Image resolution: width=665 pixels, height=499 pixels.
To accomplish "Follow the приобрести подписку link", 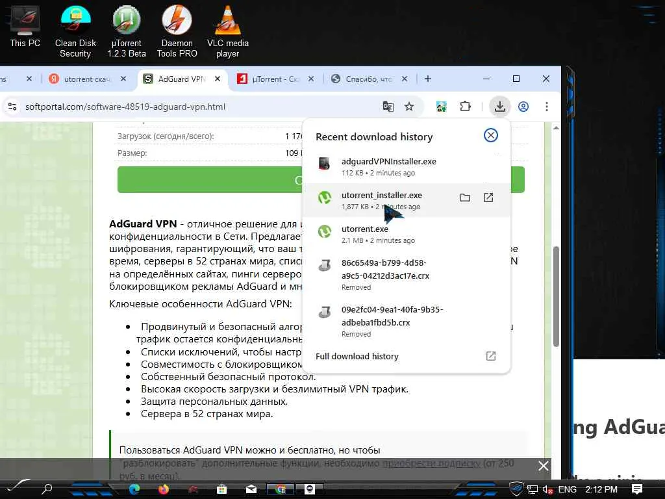I will 431,463.
